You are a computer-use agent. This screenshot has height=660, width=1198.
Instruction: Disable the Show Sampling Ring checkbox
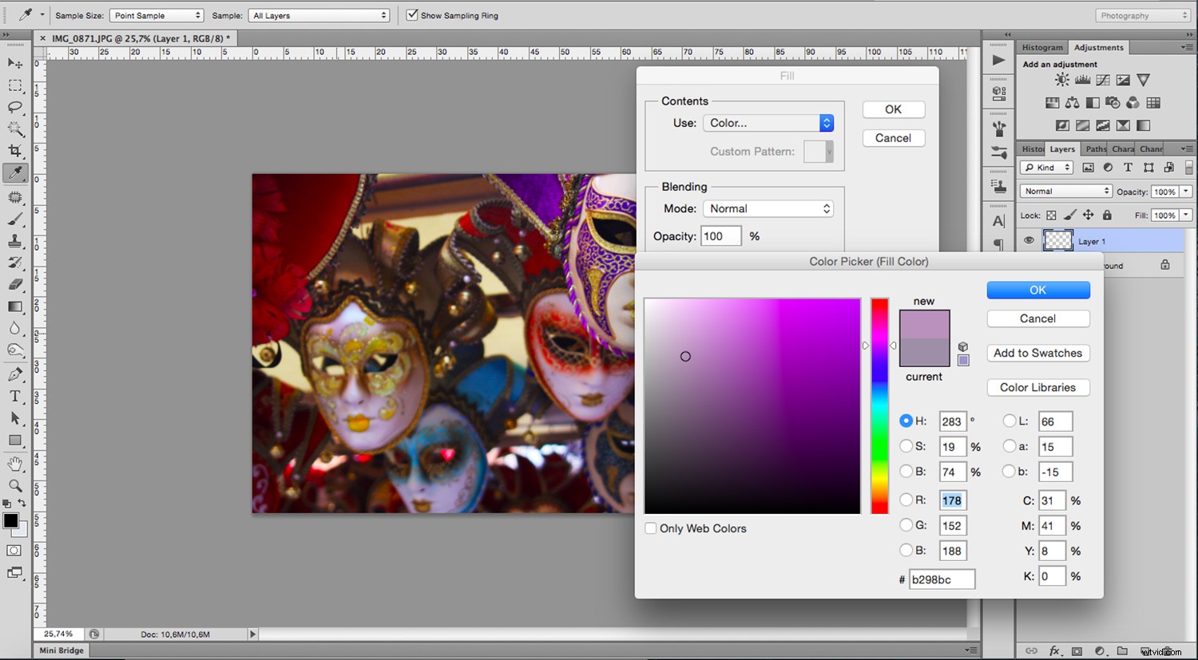(412, 14)
